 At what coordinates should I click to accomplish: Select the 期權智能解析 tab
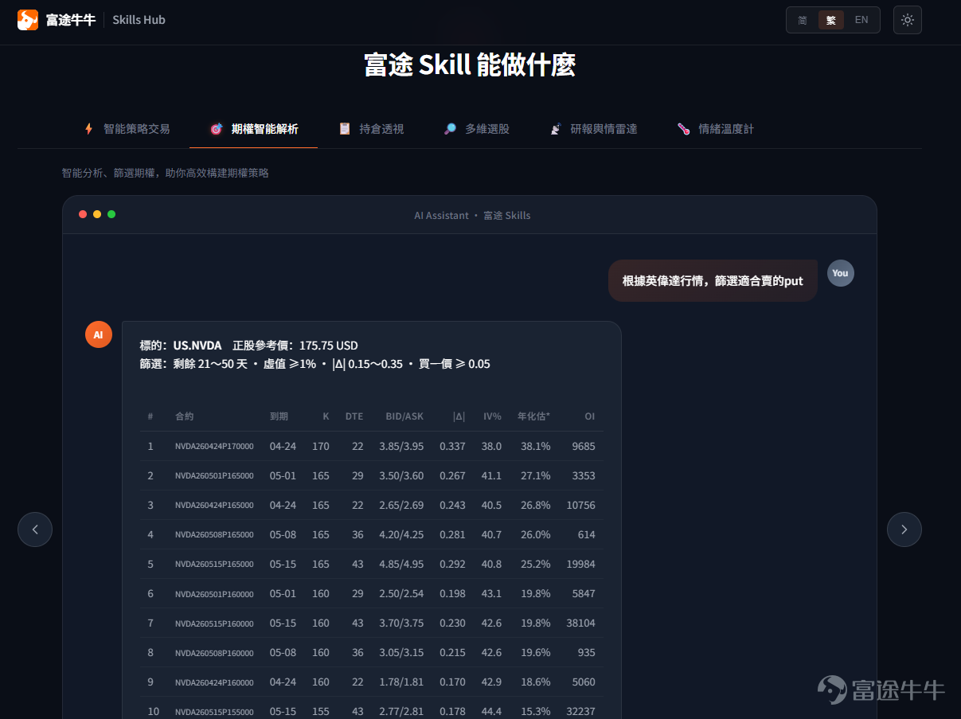[254, 128]
